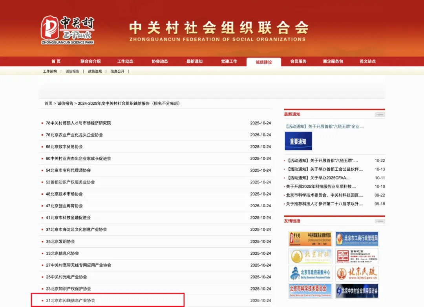Image resolution: width=424 pixels, height=307 pixels.
Task: Open the 北京市中关村企业信用促进会 banner
Action: [x=357, y=291]
